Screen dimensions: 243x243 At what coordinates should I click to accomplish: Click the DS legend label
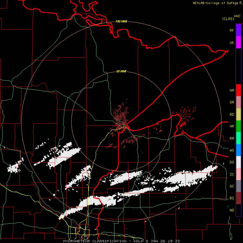[232, 162]
